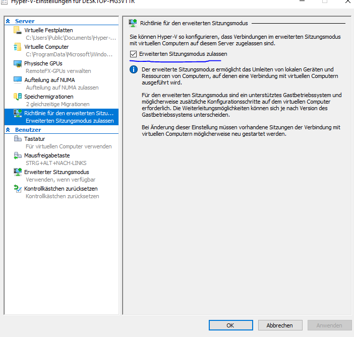Click the path C:\ProgramData\Microsoft\Windo...
This screenshot has width=354, height=337.
[x=69, y=54]
